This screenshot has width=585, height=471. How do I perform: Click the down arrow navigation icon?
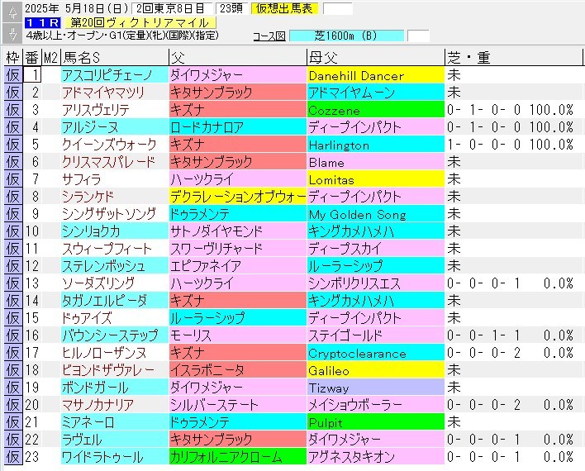[12, 33]
